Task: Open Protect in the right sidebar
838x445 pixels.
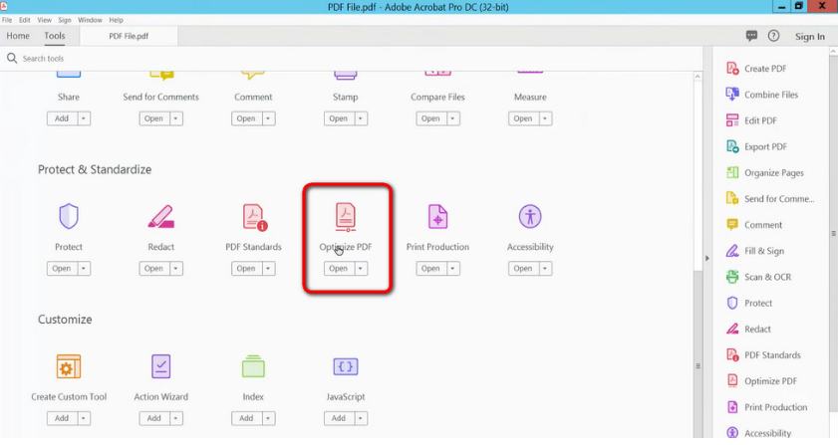Action: (749, 303)
